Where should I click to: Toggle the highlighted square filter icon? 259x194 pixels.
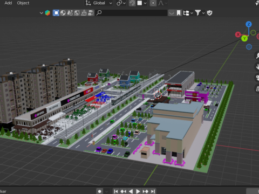56,13
